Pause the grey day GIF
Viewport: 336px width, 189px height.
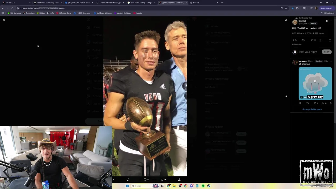(301, 97)
